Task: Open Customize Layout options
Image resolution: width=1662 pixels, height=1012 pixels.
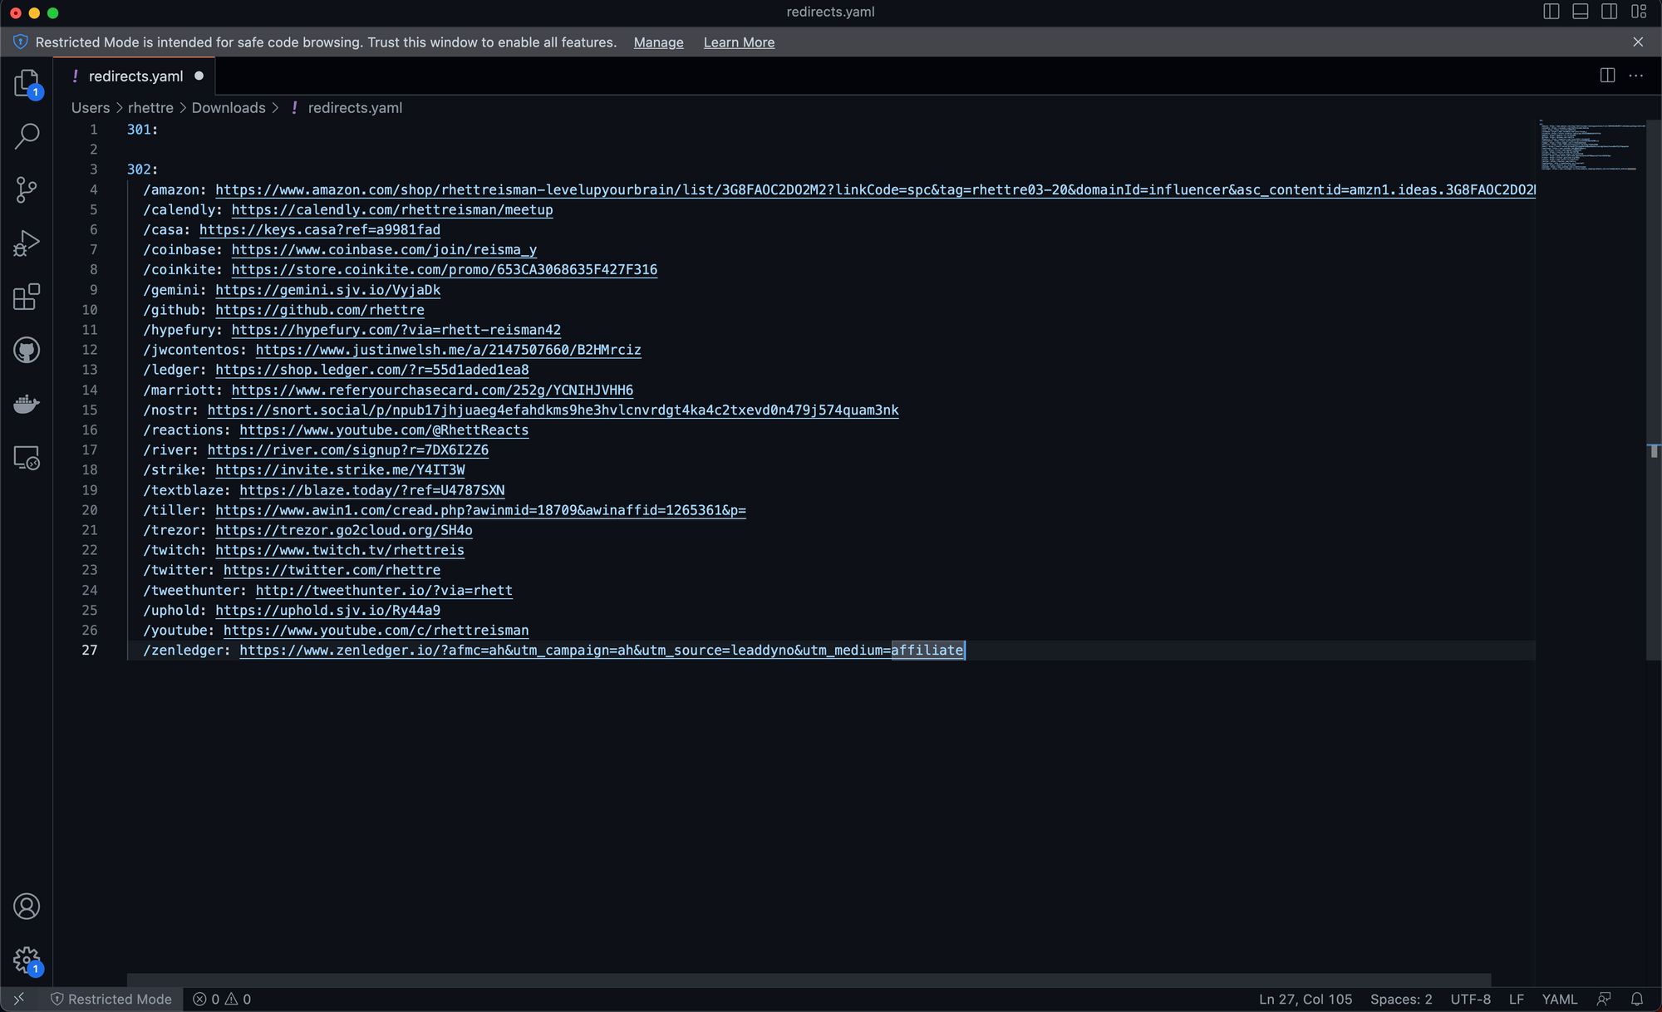Action: tap(1639, 12)
